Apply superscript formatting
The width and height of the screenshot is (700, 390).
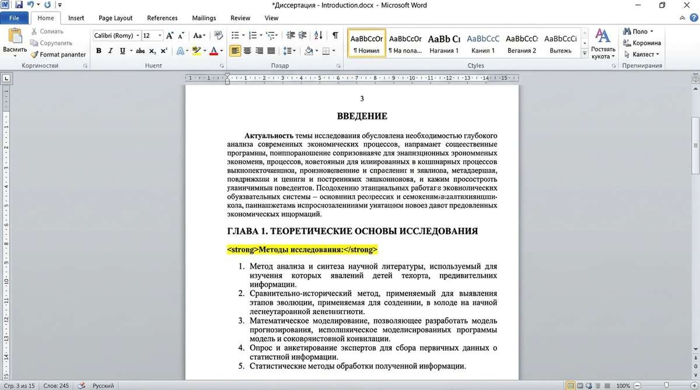pyautogui.click(x=163, y=51)
